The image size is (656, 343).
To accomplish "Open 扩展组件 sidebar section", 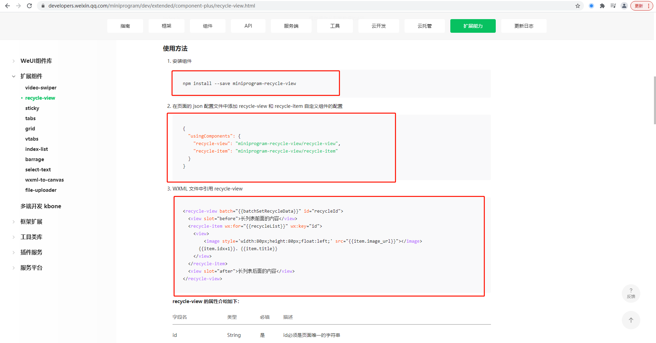I will point(31,76).
